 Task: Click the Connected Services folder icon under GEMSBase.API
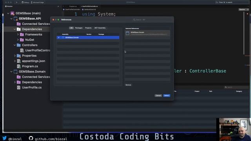(x=18, y=24)
